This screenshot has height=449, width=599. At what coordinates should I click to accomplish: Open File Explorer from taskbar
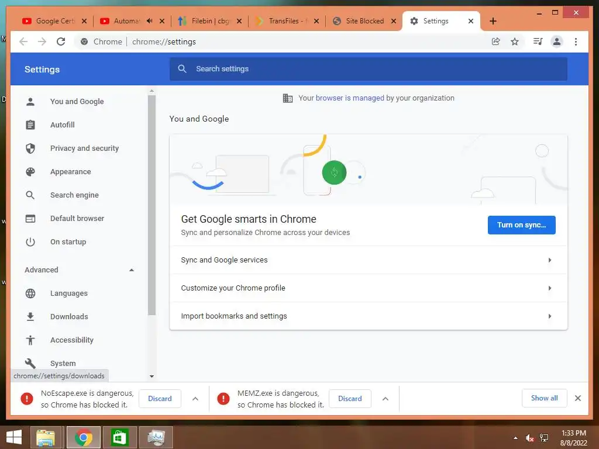click(x=46, y=437)
